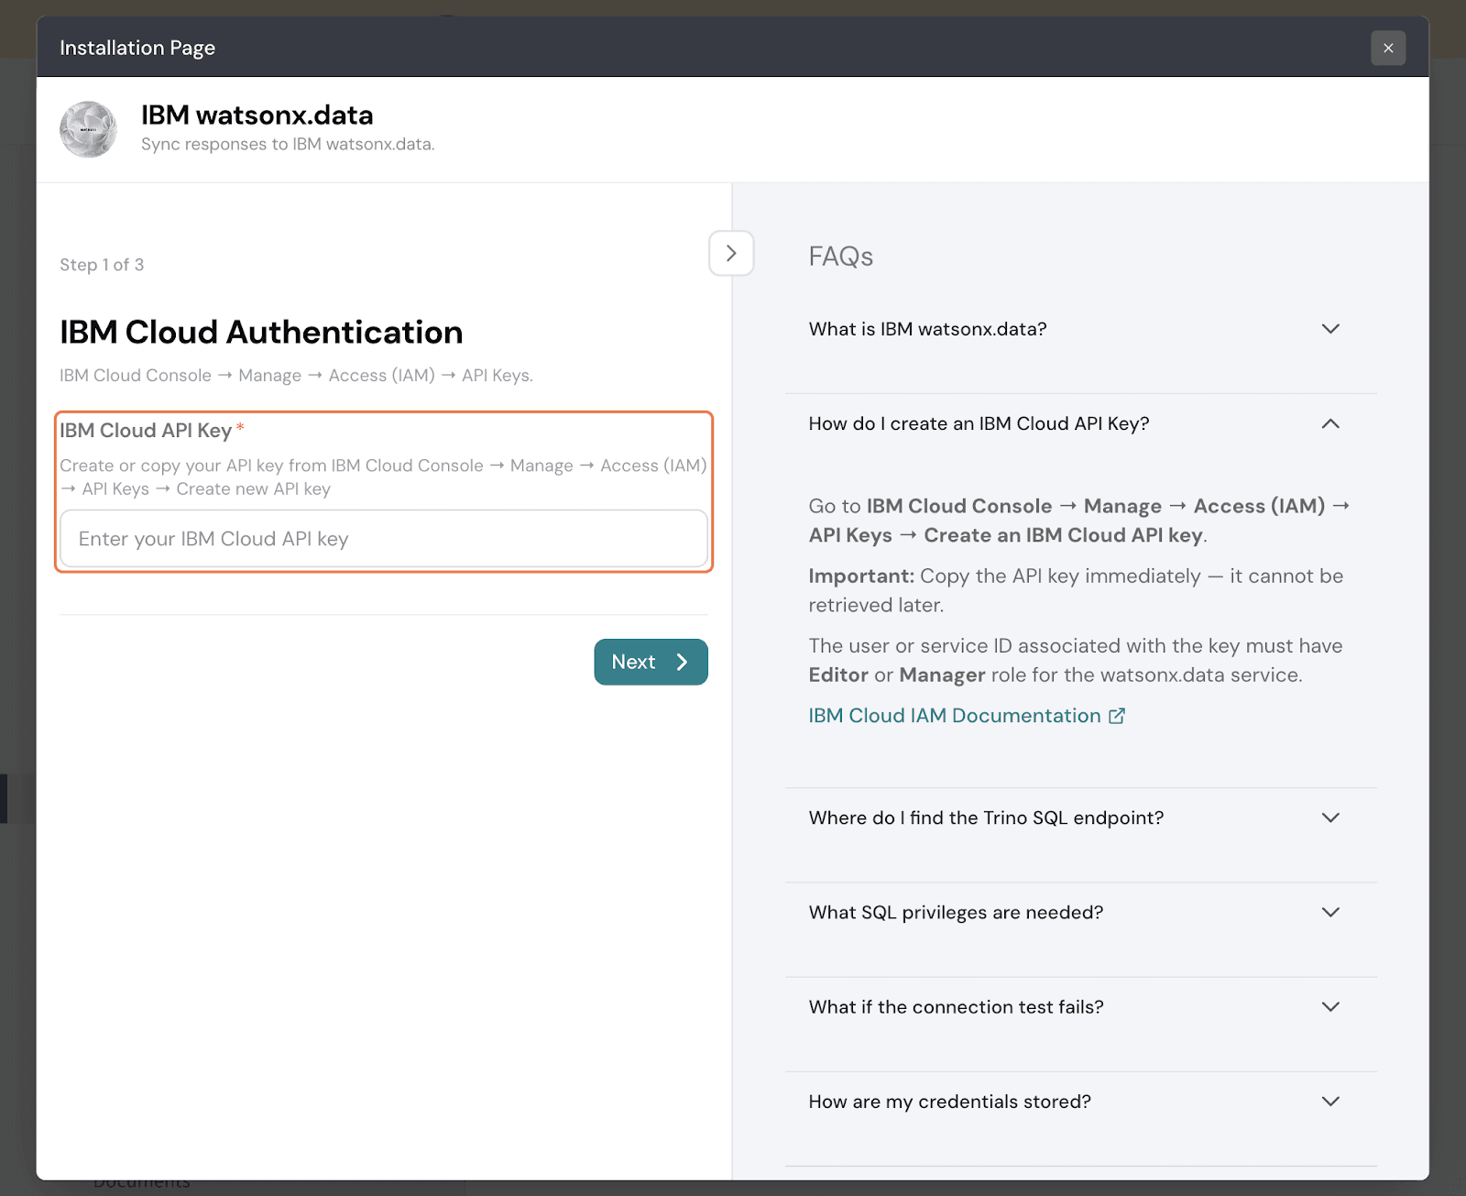
Task: Expand the connection test fails chevron
Action: pyautogui.click(x=1330, y=1006)
